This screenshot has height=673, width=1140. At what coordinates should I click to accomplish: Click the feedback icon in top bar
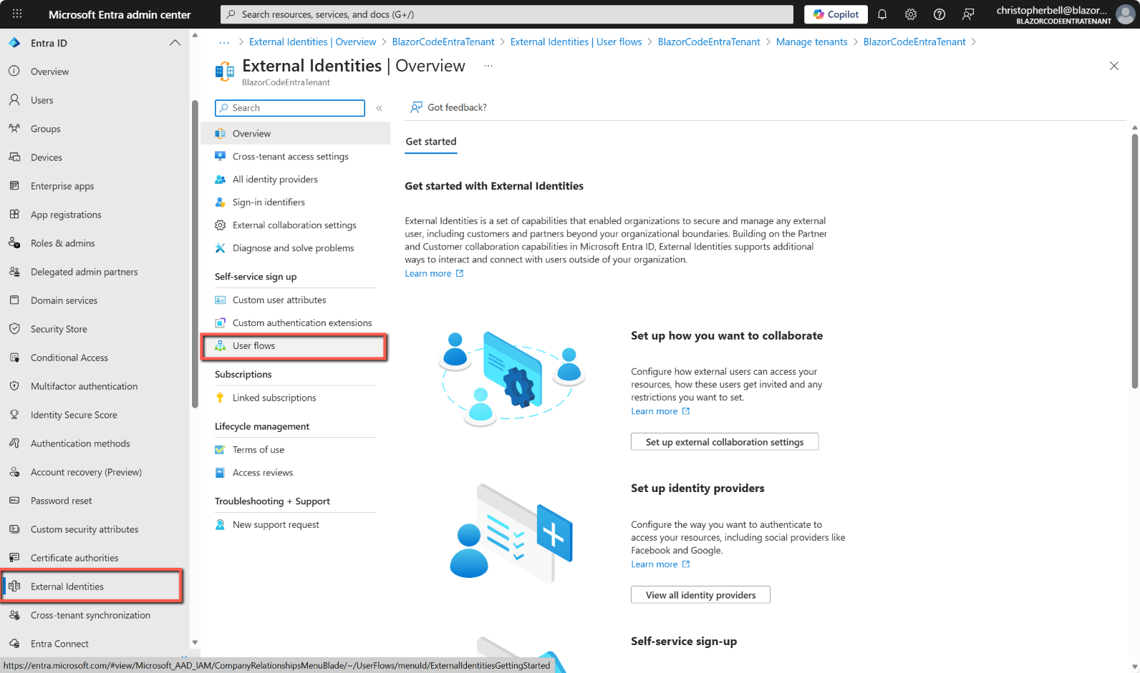968,14
